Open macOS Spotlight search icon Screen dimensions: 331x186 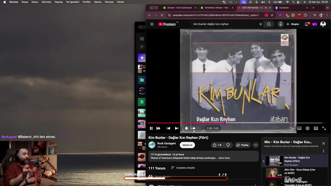click(x=293, y=2)
